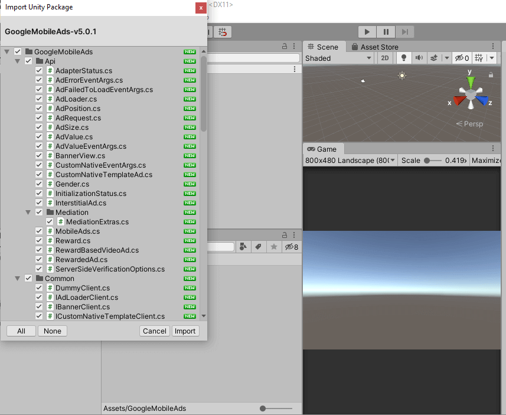Image resolution: width=506 pixels, height=415 pixels.
Task: Open the grid settings dropdown arrow
Action: tap(491, 58)
